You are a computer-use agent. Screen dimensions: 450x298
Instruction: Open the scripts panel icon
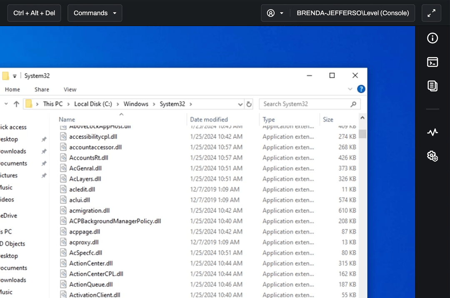pos(432,86)
